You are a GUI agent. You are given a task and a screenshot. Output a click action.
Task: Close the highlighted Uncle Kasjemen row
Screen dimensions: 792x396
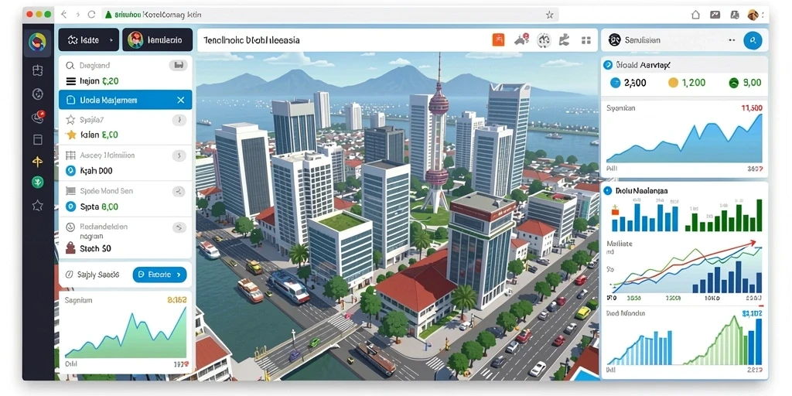(x=180, y=100)
